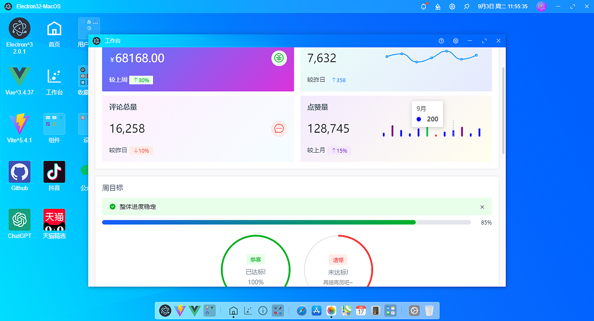Open the chart workbench icon in dock
Viewport: 594px width, 321px height.
click(248, 310)
